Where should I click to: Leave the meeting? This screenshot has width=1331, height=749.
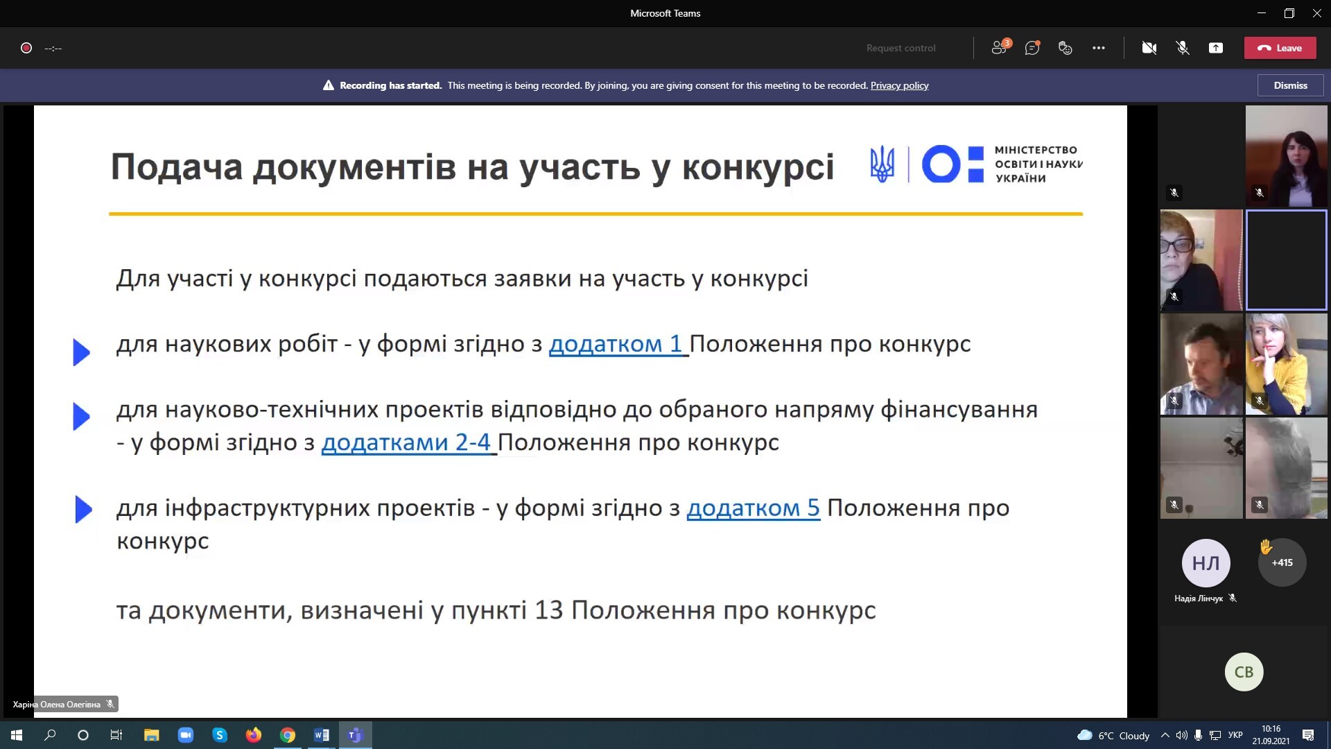[1280, 48]
